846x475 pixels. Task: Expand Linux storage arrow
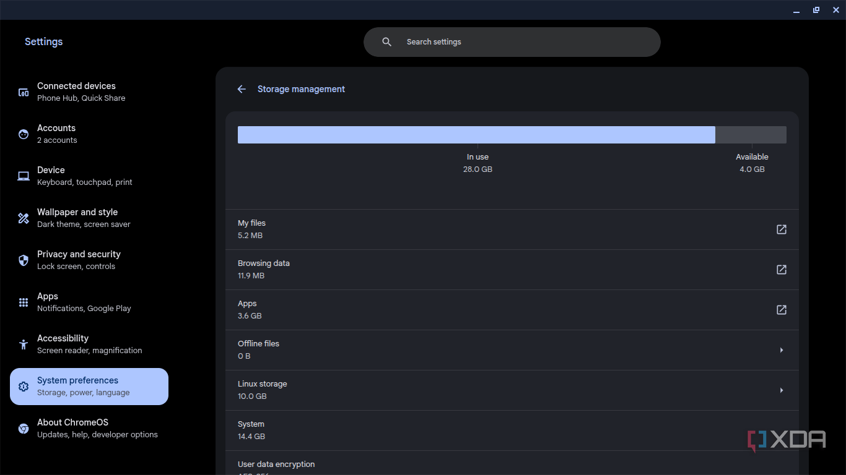click(782, 390)
